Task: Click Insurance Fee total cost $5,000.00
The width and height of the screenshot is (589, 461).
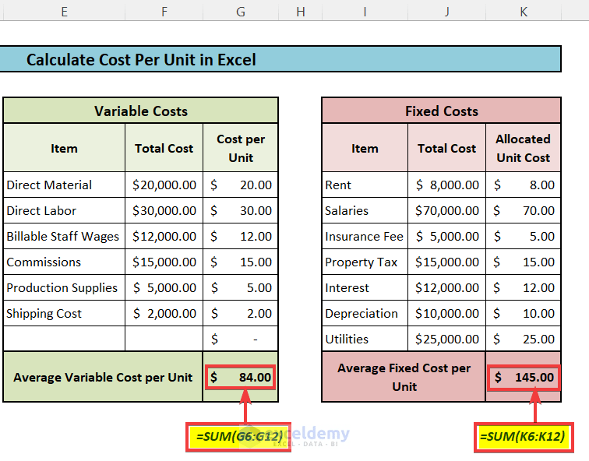Action: tap(446, 236)
